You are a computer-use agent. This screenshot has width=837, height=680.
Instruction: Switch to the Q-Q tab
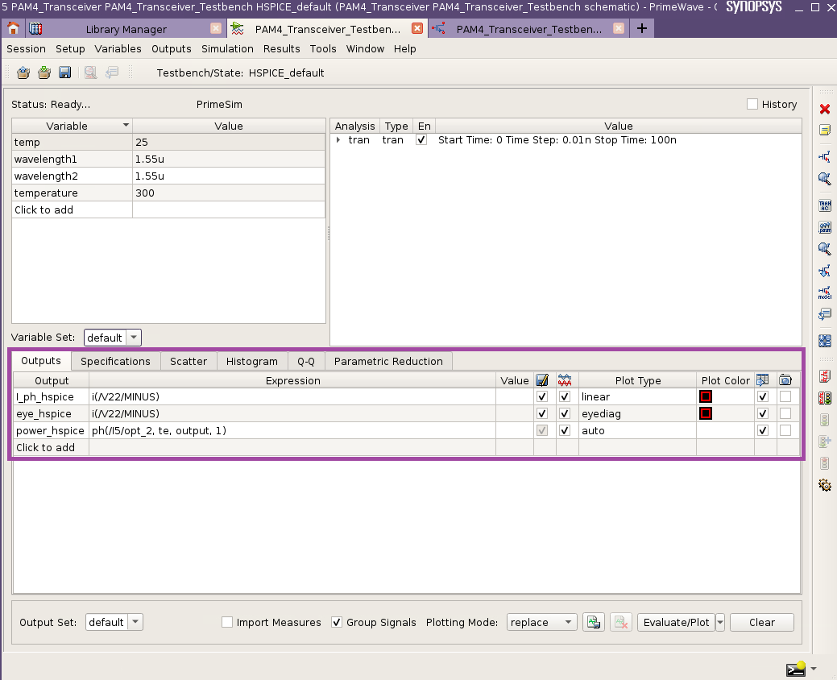306,361
